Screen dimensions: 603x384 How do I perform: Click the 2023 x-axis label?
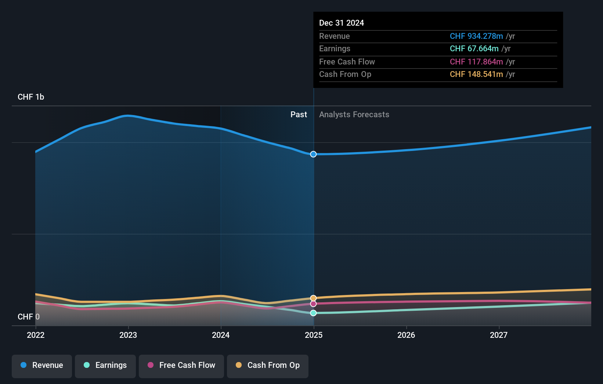tap(128, 335)
